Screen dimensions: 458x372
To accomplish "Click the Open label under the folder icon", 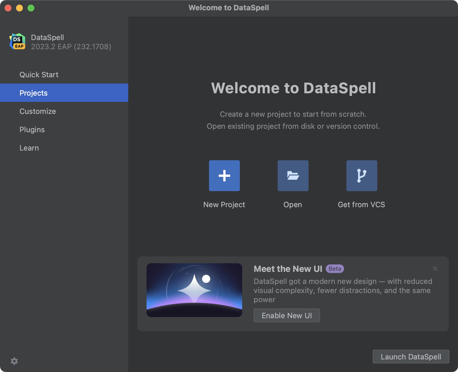I will click(x=292, y=204).
